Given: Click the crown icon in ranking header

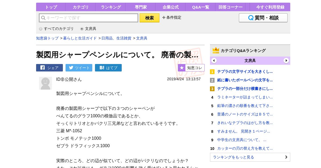Looking at the screenshot, I should (x=216, y=50).
